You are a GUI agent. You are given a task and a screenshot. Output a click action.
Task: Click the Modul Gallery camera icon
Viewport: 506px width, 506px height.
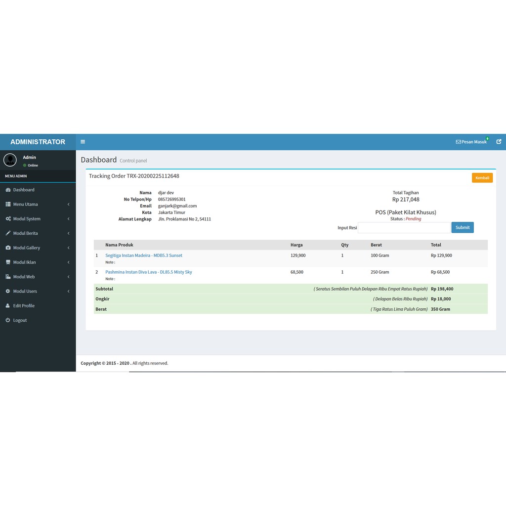click(8, 248)
